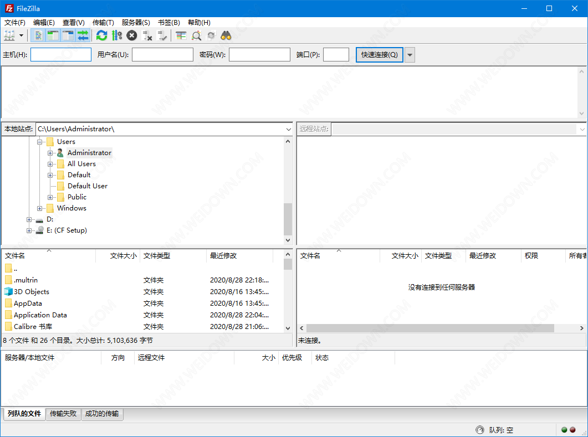This screenshot has height=437, width=588.
Task: Sort local files by 文件类型 column
Action: click(x=173, y=255)
